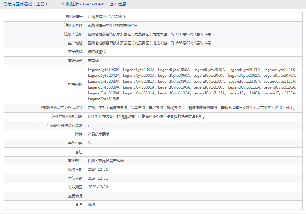Click the 产品名称 label
Viewport: 306px width, 214px height.
[x=75, y=52]
